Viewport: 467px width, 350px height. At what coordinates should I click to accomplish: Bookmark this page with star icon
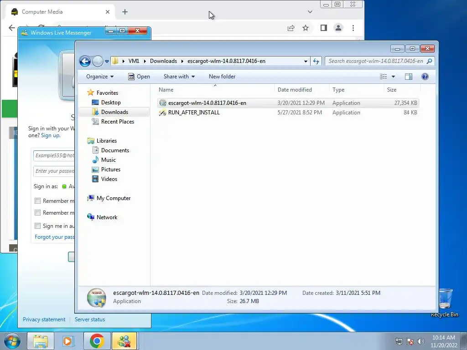306,28
